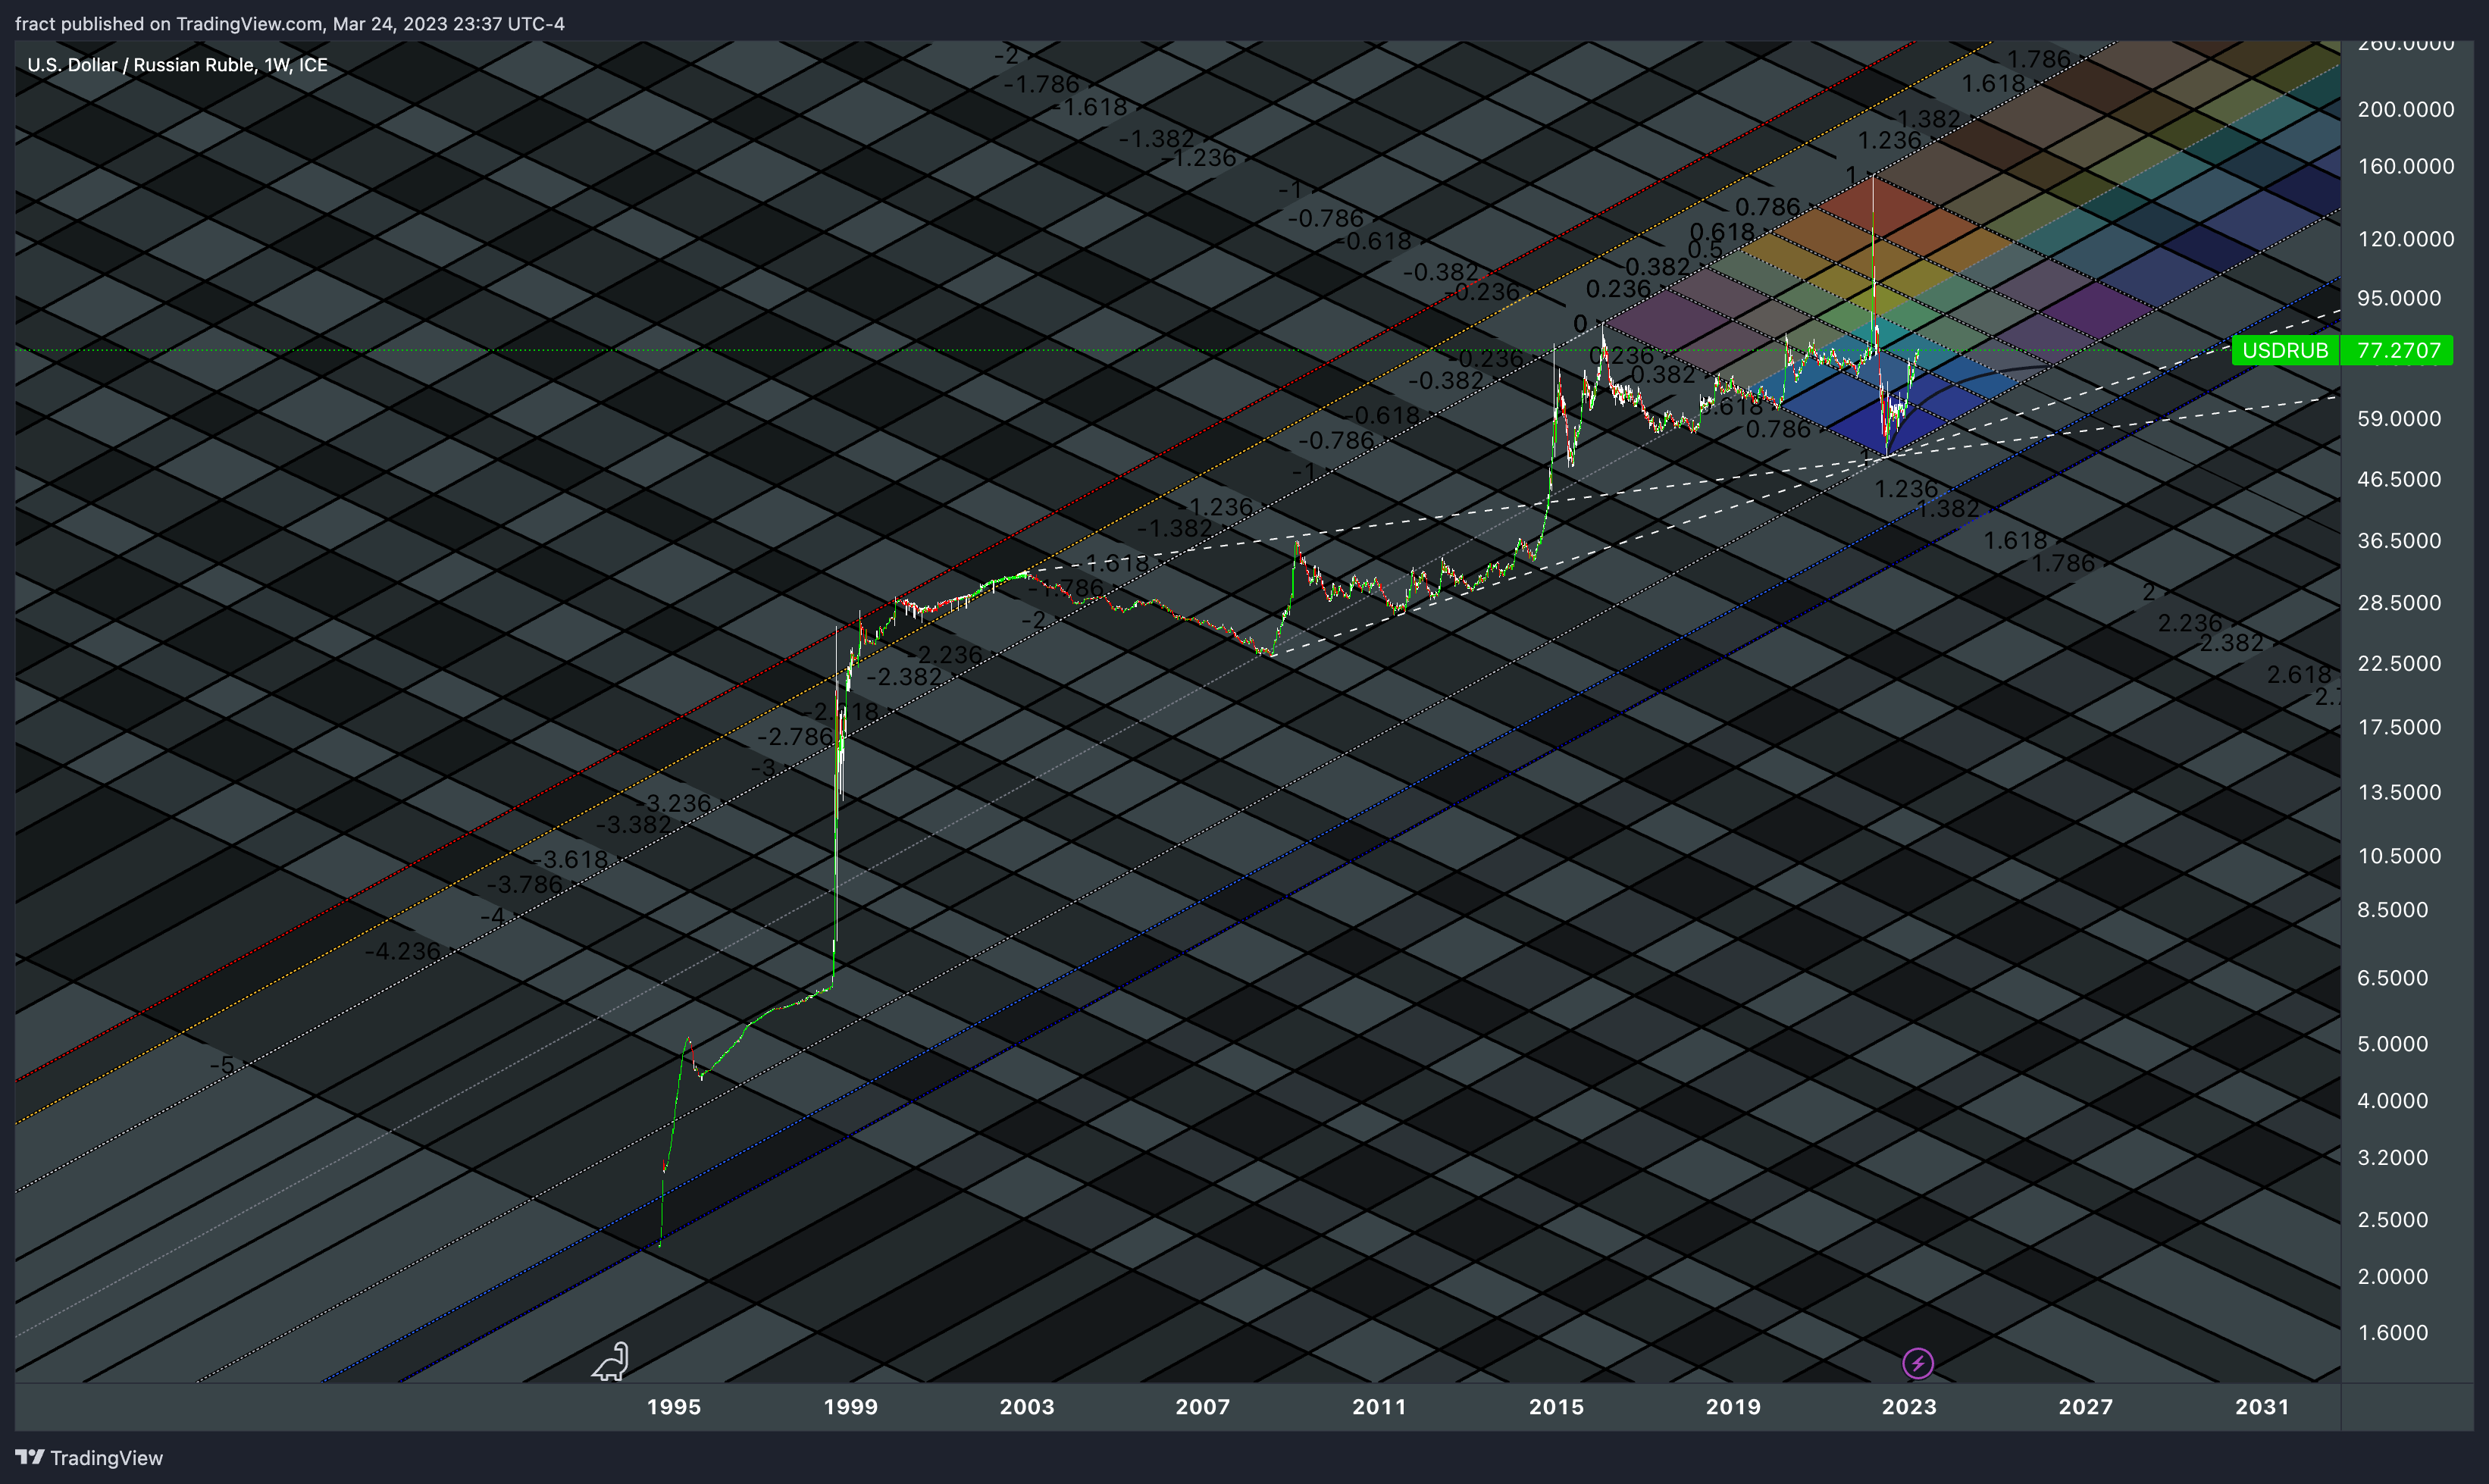
Task: Click the -3.786 Fibonacci level label
Action: 525,884
